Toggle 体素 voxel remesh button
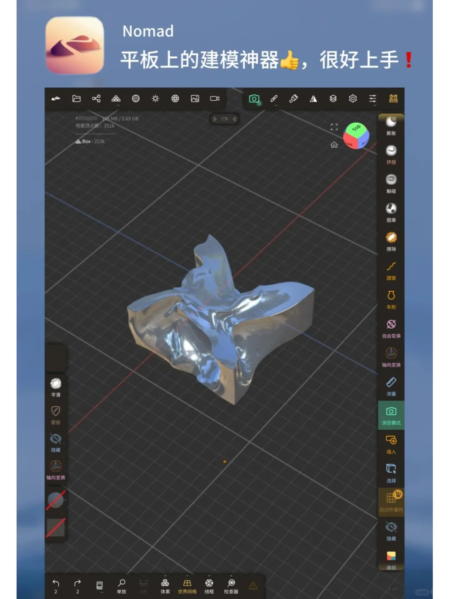Image resolution: width=449 pixels, height=599 pixels. pyautogui.click(x=165, y=586)
